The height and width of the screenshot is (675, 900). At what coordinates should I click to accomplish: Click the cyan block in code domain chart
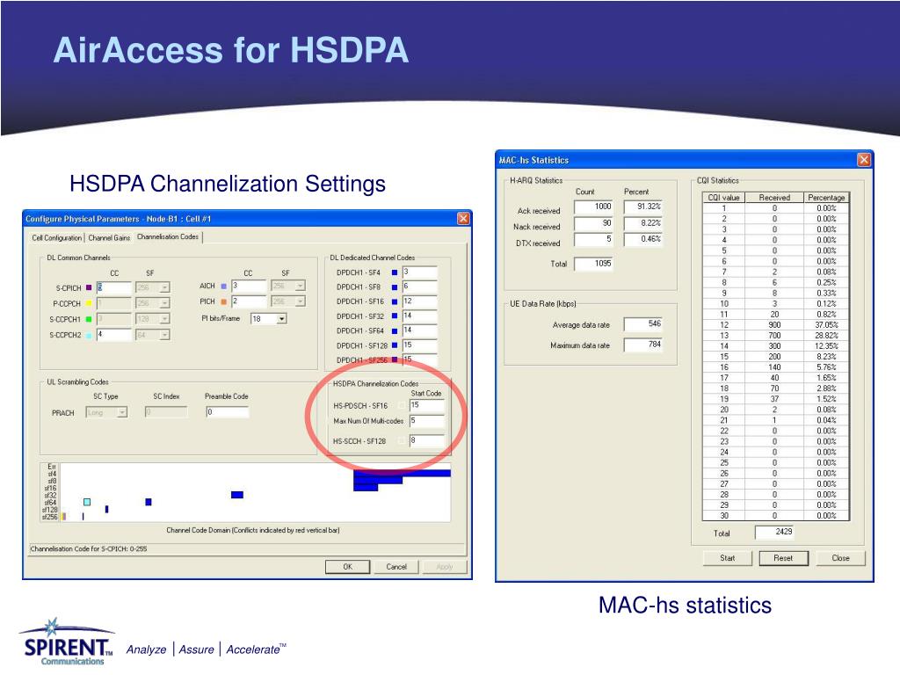pyautogui.click(x=87, y=502)
